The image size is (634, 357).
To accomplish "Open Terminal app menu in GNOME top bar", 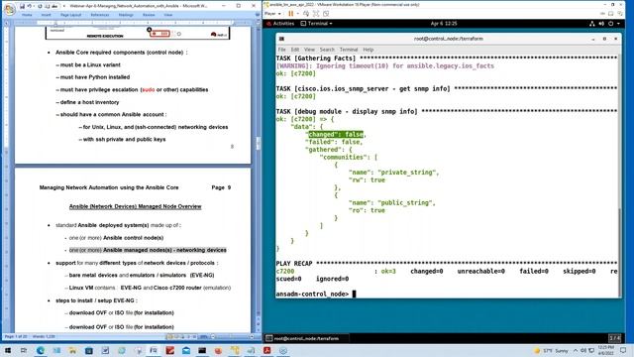I will tap(317, 24).
